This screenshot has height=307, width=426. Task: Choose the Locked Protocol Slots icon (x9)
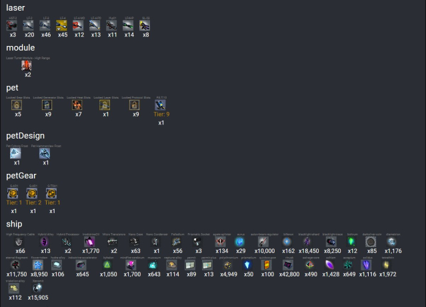coord(136,105)
